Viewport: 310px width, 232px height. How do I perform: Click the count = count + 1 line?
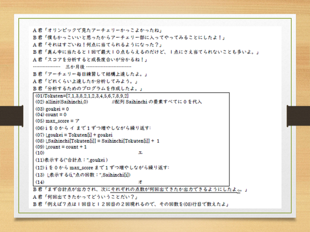click(61, 147)
